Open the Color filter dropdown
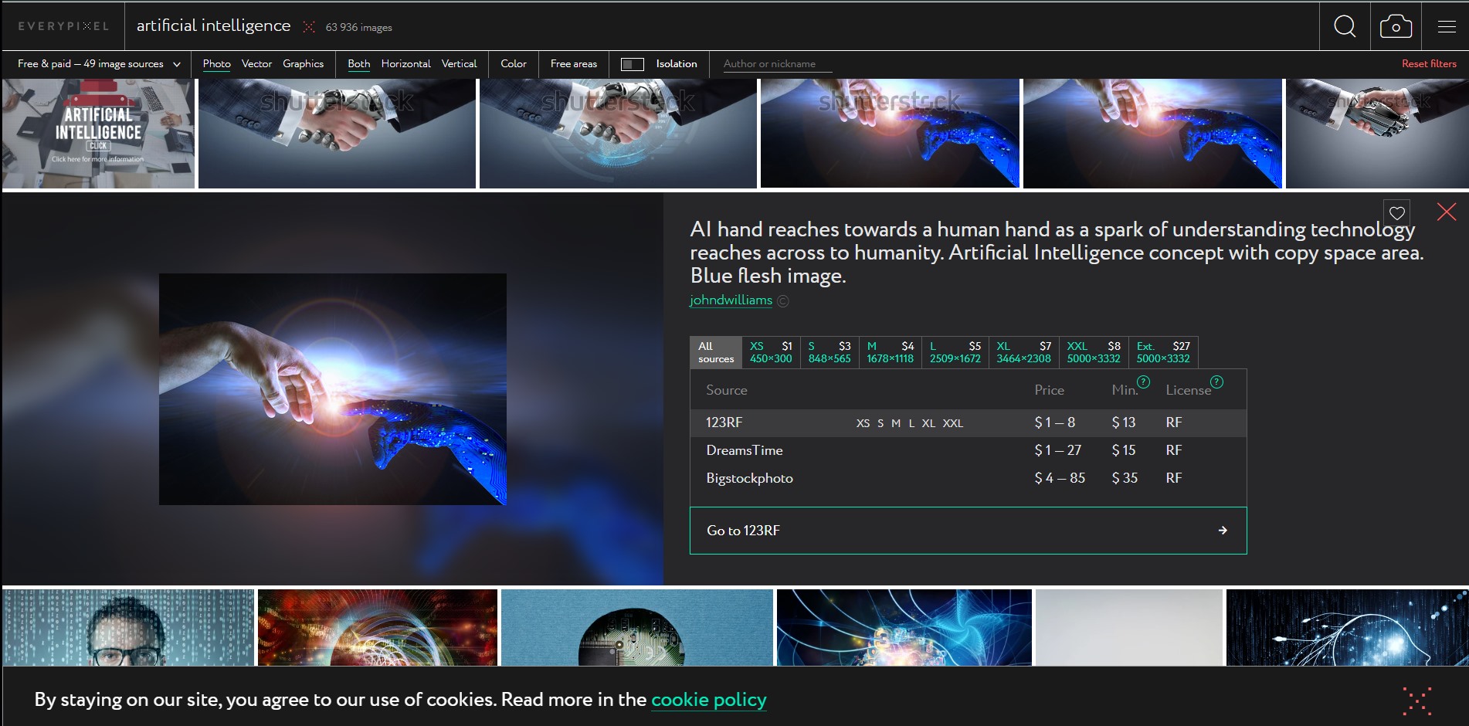 [x=514, y=64]
